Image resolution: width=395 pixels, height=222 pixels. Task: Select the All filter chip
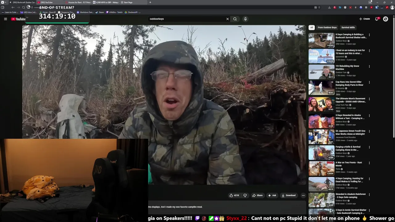tap(311, 27)
